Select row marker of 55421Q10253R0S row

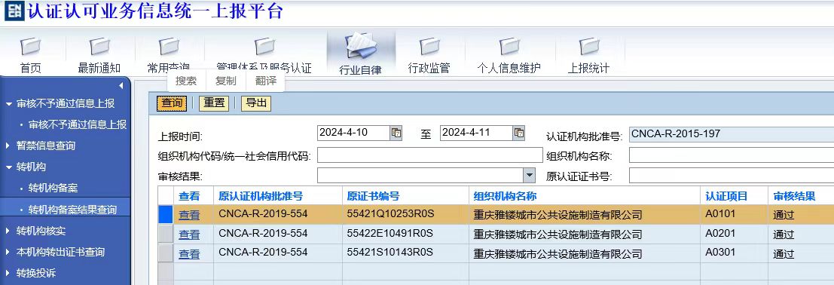coord(166,215)
